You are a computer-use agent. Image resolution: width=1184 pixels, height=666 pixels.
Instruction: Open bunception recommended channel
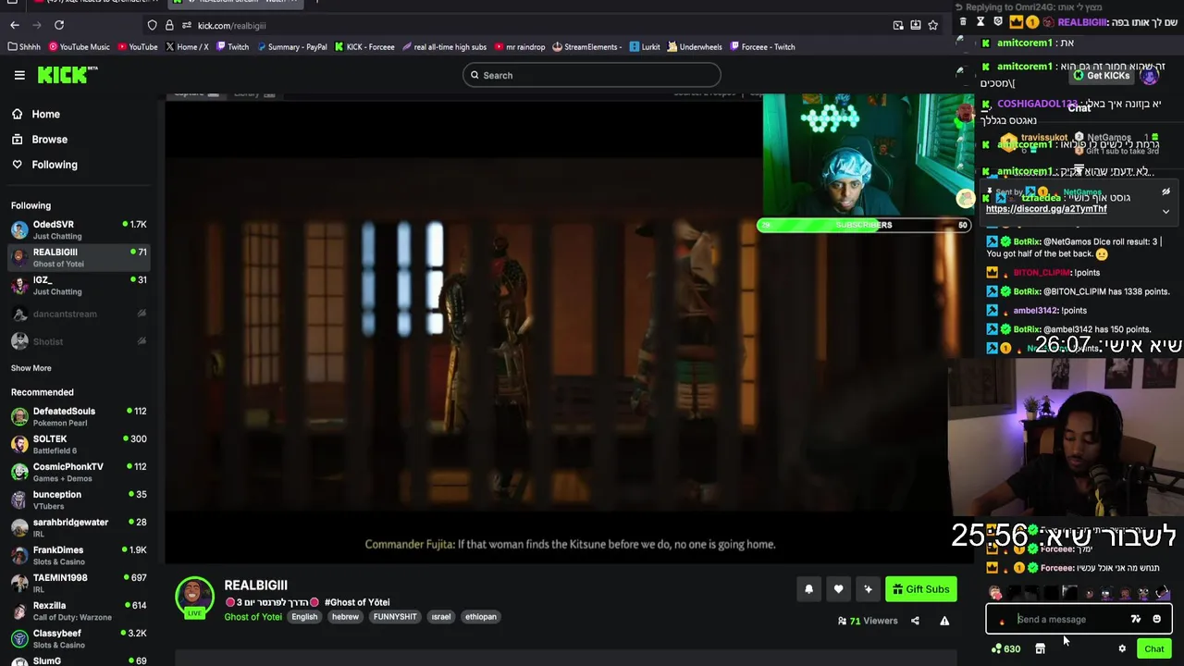79,499
